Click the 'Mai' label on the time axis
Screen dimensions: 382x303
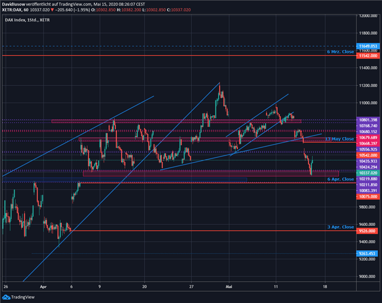pos(229,287)
